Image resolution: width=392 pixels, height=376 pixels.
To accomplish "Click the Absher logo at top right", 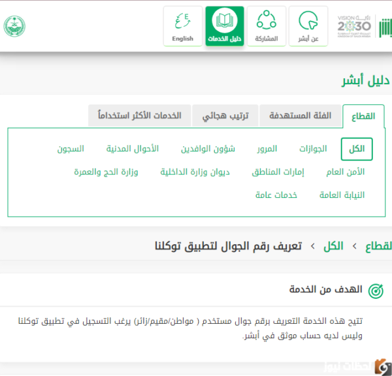I will tap(385, 27).
